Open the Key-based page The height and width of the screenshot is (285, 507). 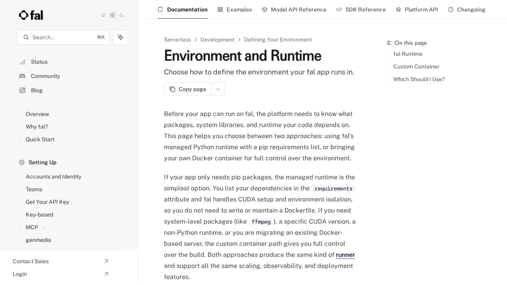pyautogui.click(x=39, y=214)
